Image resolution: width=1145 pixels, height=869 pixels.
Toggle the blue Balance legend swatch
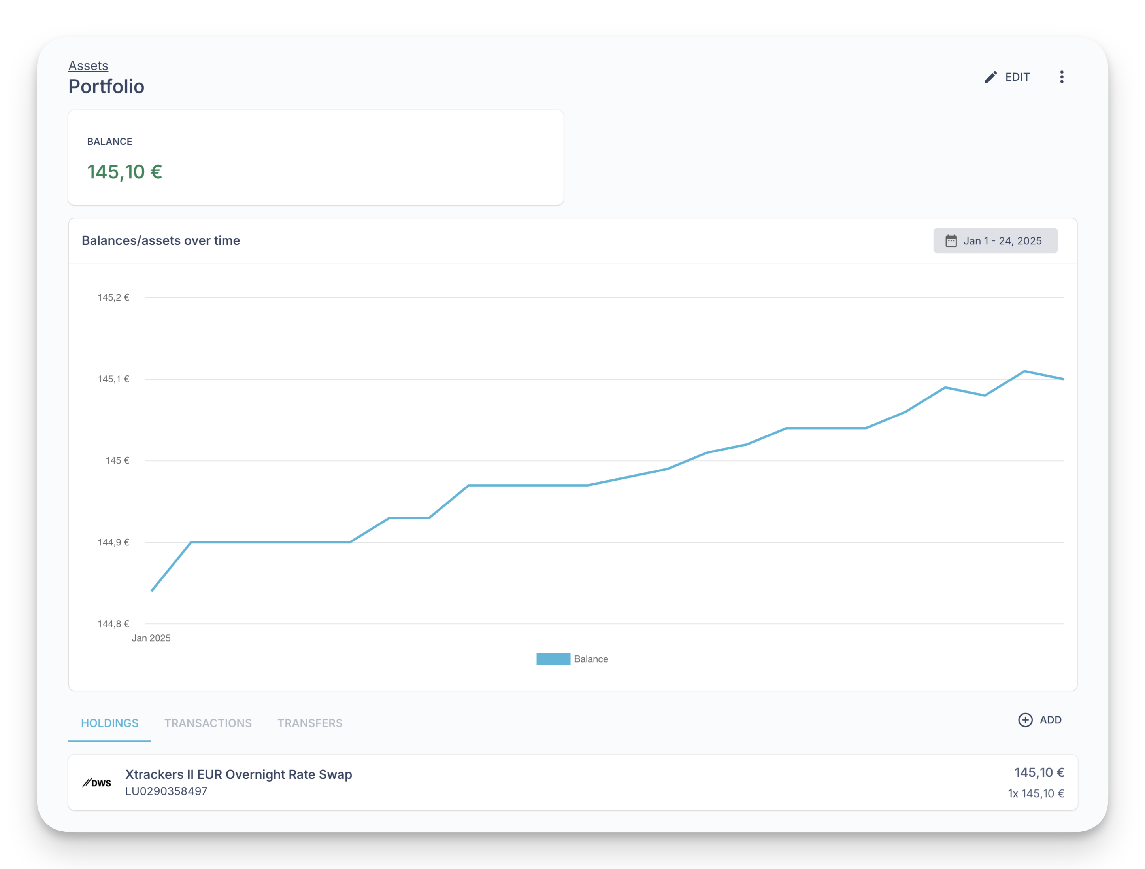coord(553,659)
